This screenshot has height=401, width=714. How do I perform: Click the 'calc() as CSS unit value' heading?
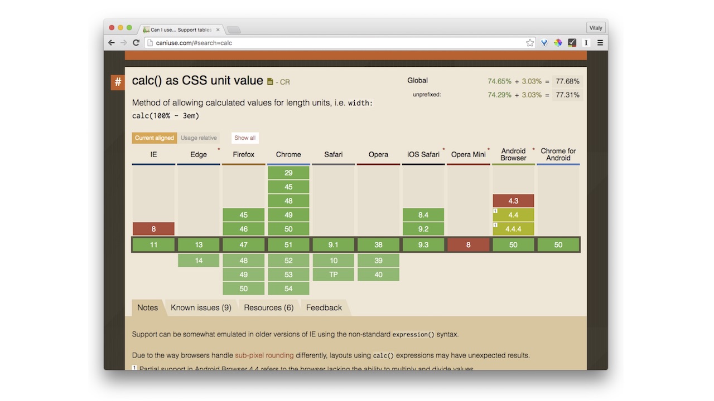click(x=197, y=80)
